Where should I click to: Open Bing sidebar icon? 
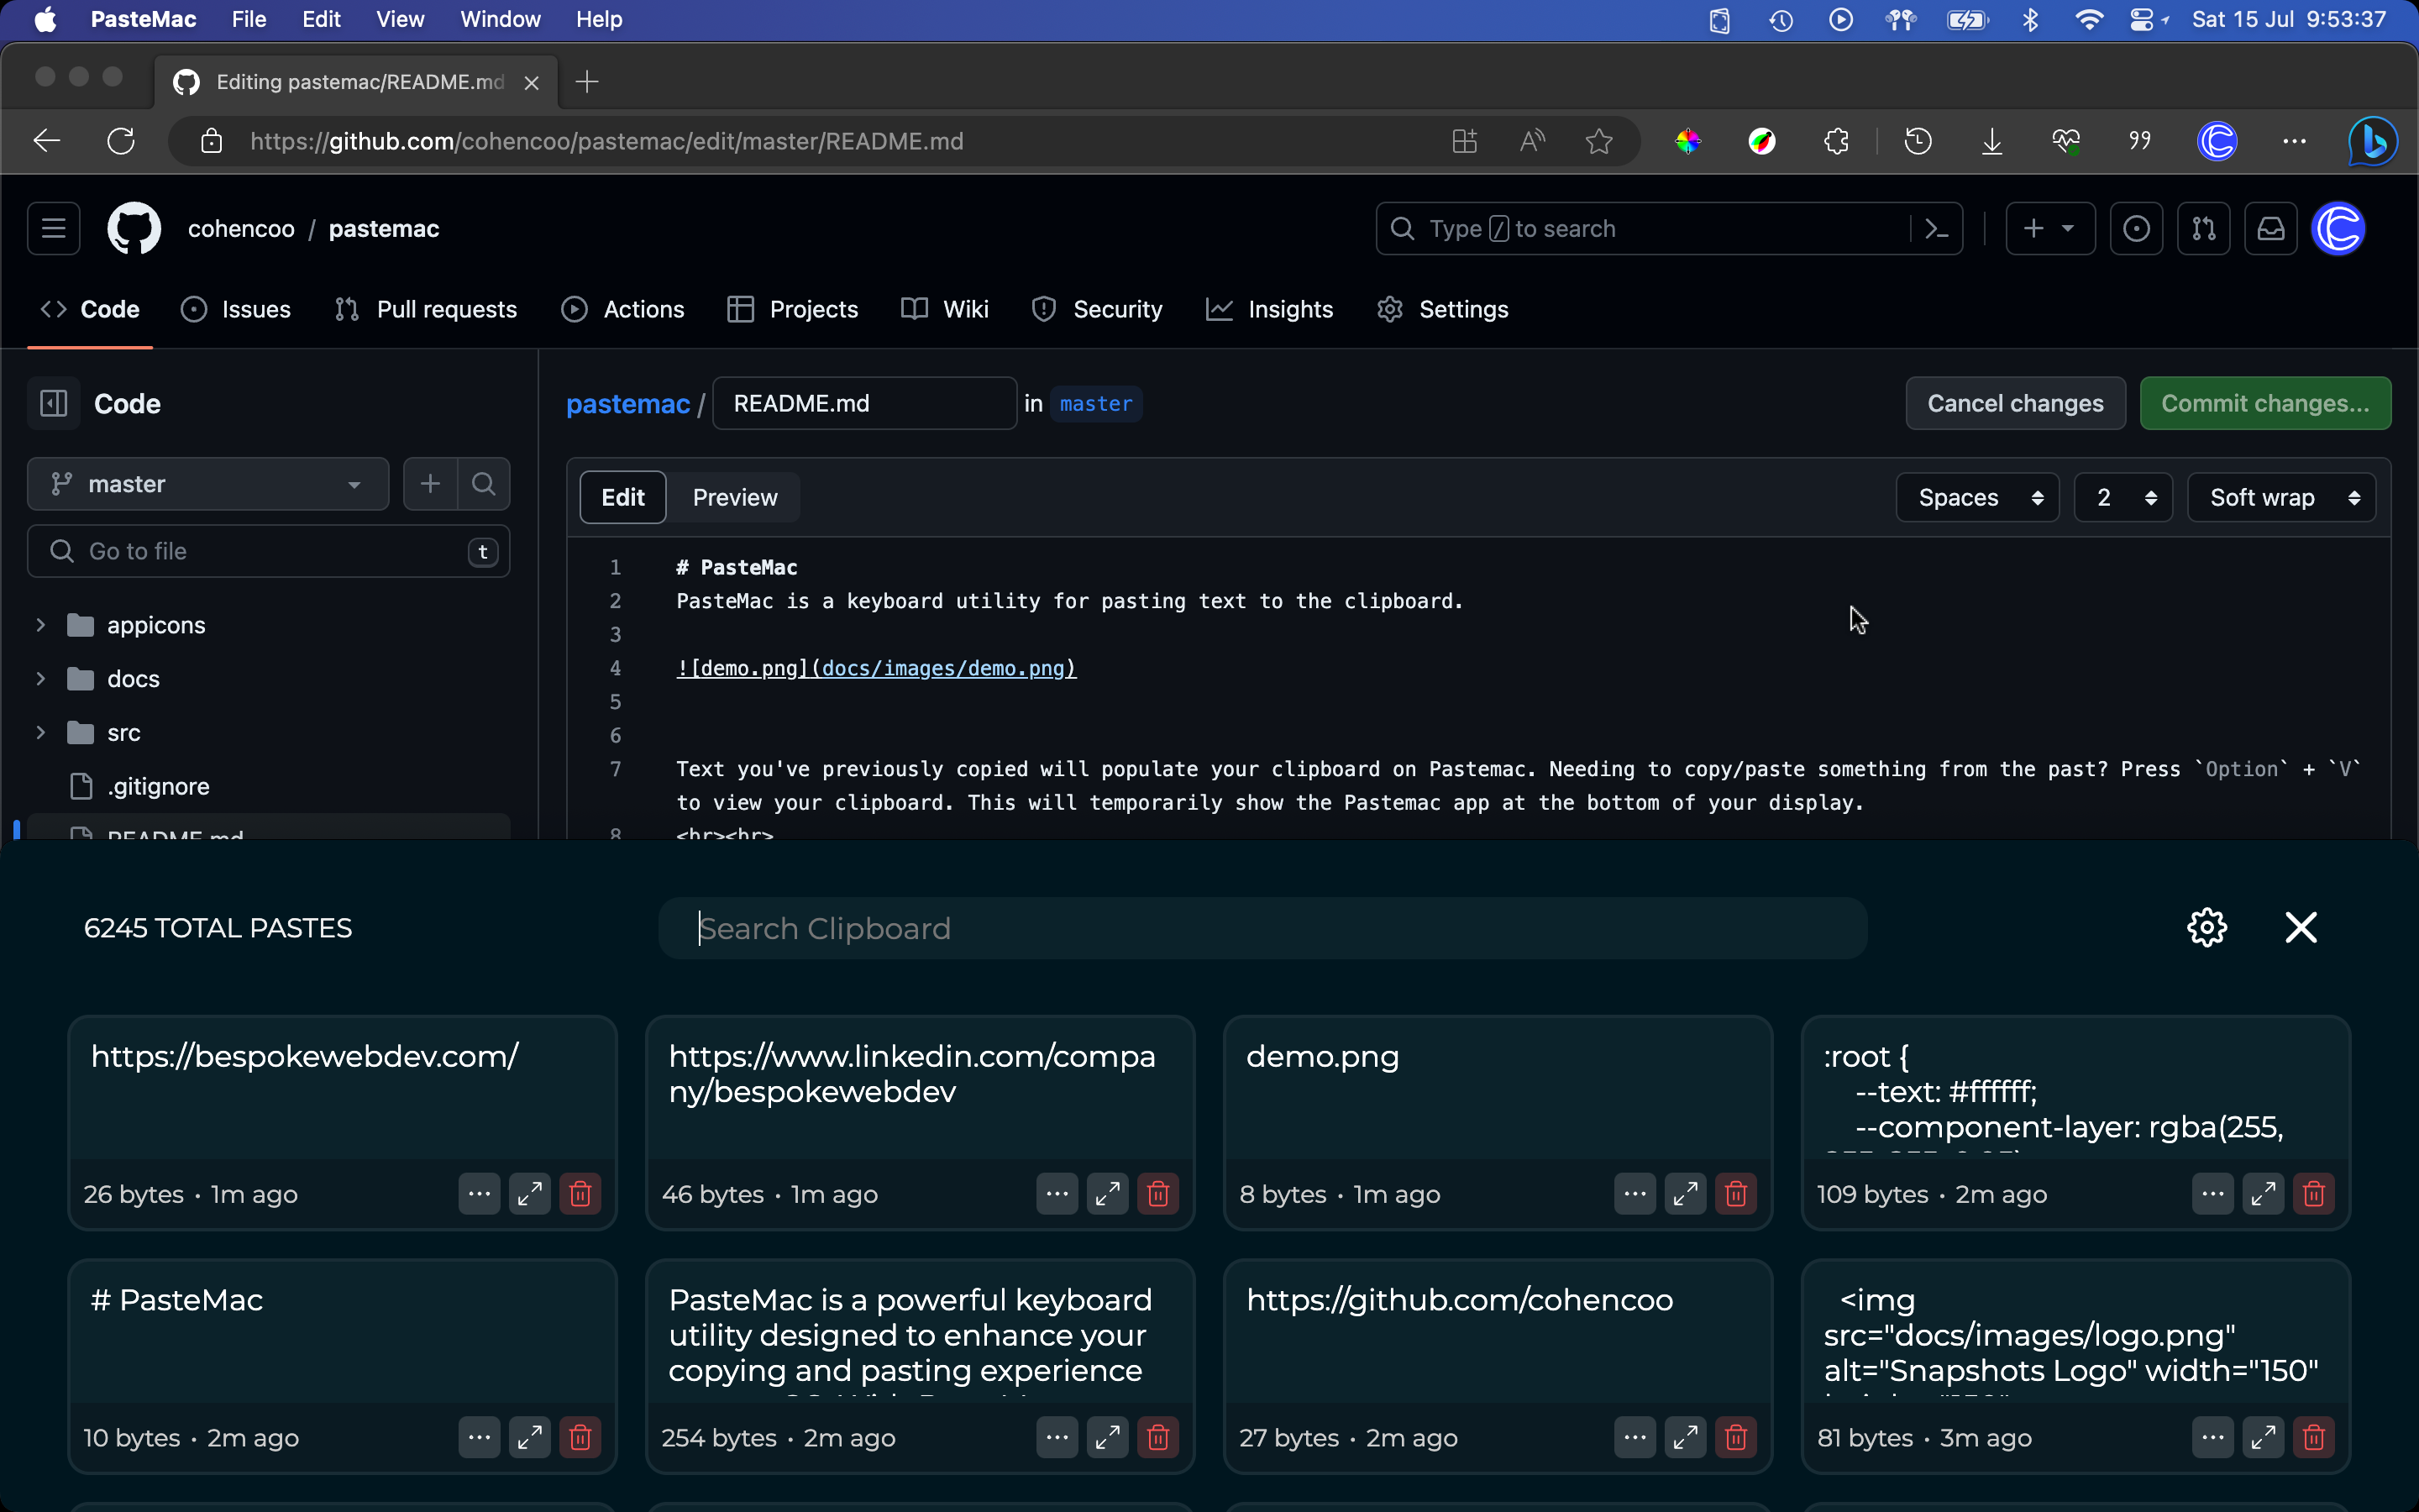click(x=2373, y=141)
